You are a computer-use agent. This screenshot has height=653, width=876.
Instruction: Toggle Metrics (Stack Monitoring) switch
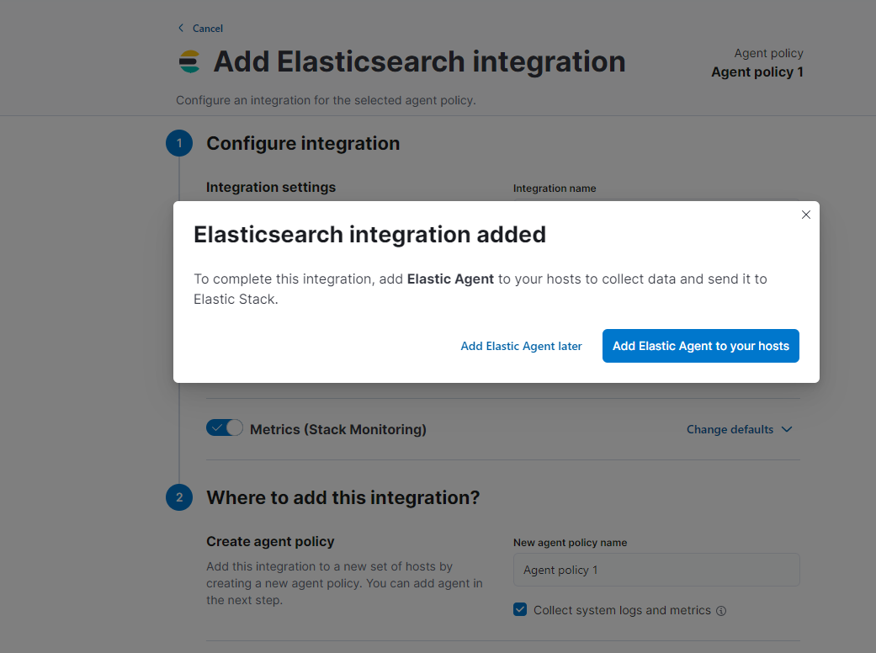click(x=225, y=427)
